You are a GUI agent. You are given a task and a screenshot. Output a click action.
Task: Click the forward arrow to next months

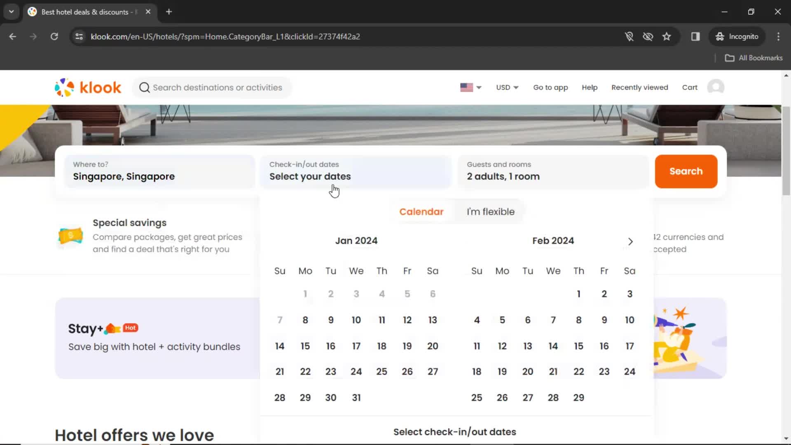(x=630, y=241)
